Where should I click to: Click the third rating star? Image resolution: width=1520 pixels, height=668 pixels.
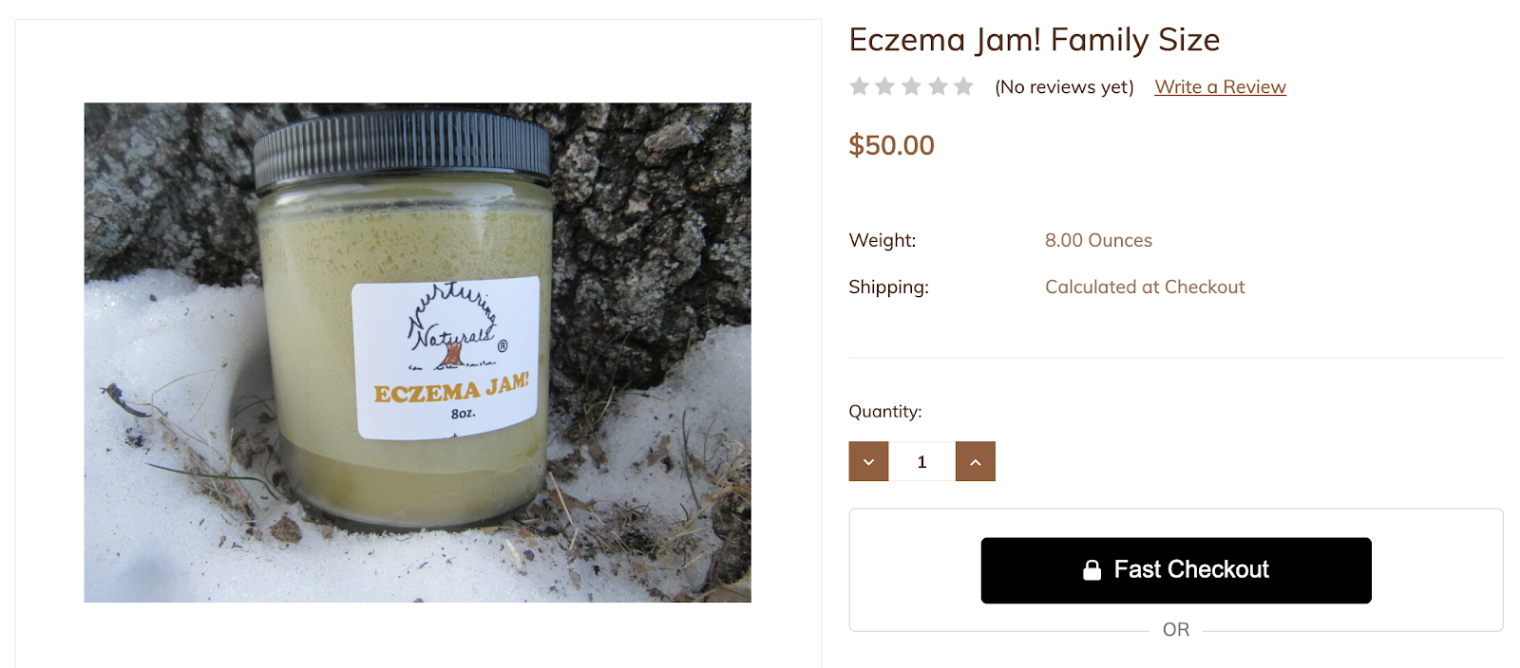(912, 86)
